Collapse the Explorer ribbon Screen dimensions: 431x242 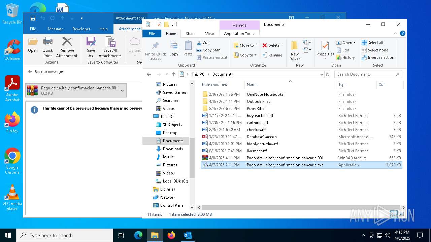(x=395, y=33)
